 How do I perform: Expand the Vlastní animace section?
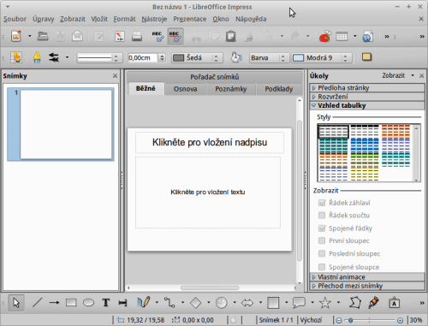(x=367, y=277)
